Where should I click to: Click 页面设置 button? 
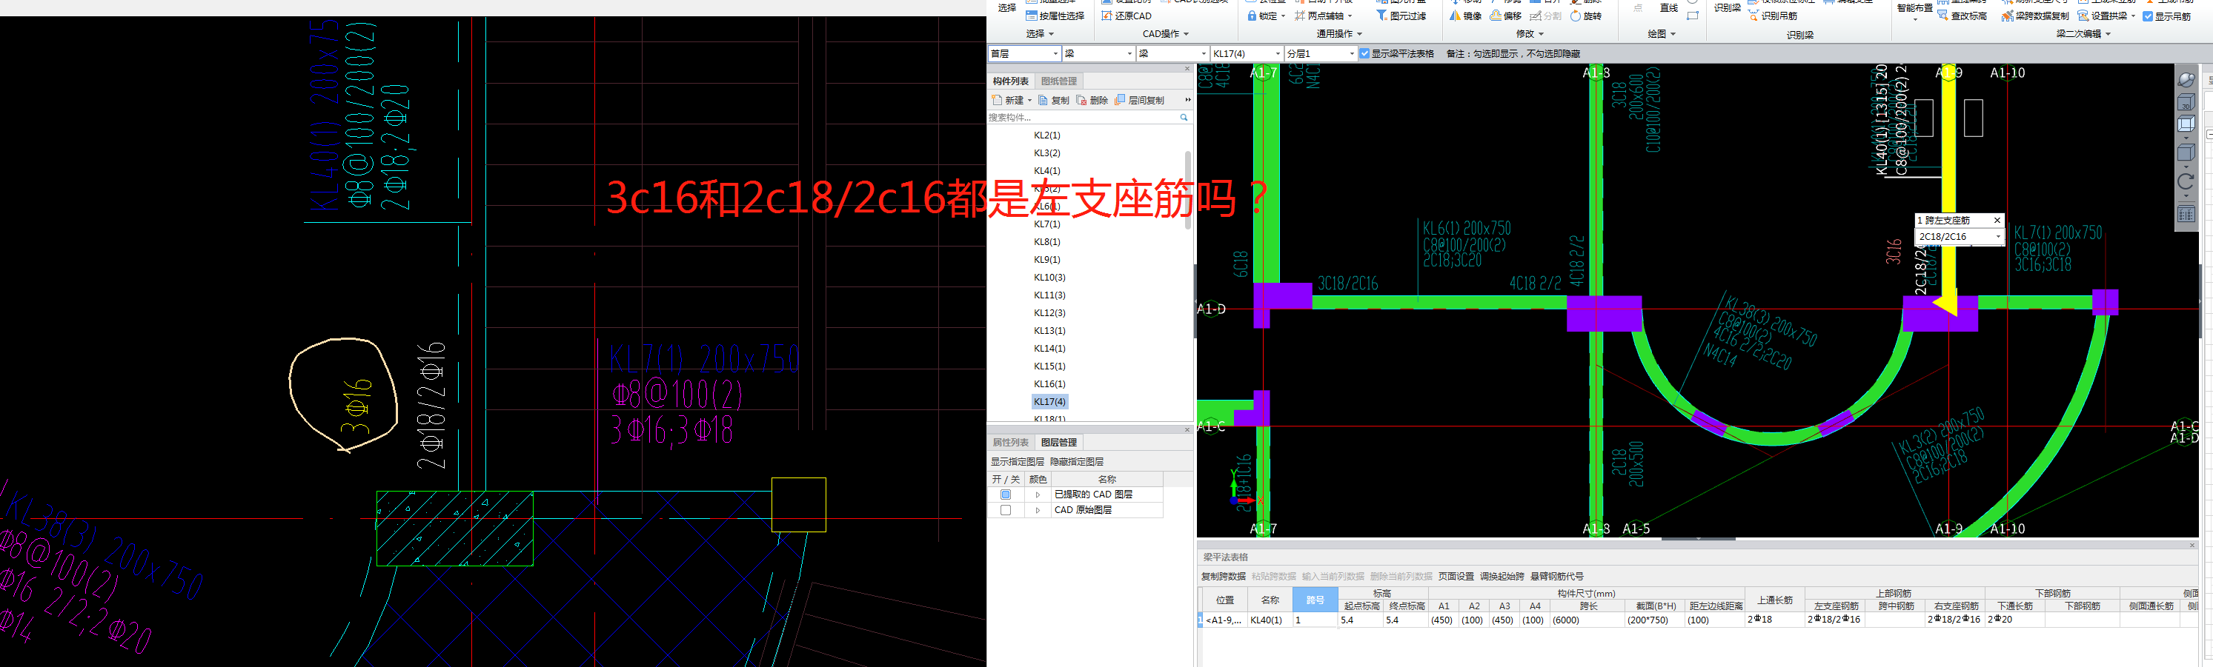1456,577
